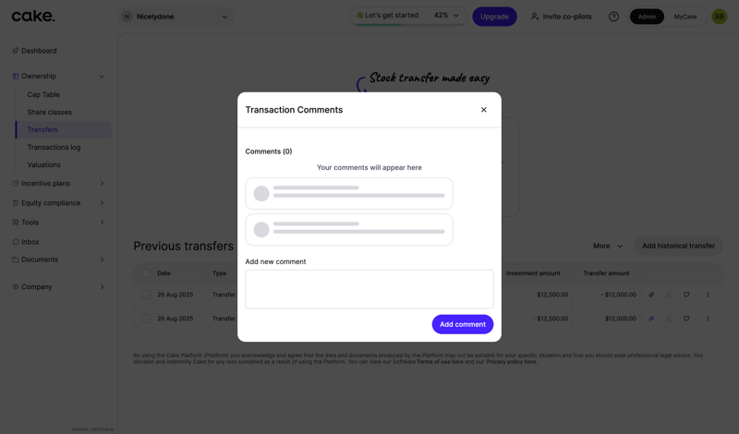Open the help question mark icon

pyautogui.click(x=613, y=17)
